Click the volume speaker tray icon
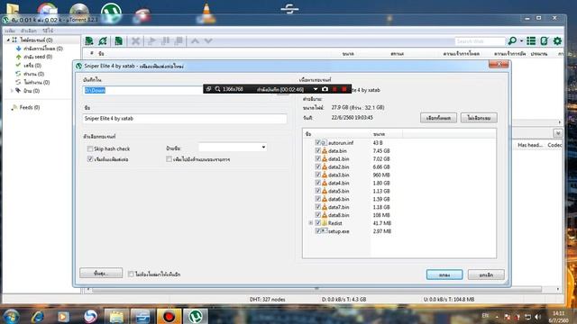The height and width of the screenshot is (324, 577). 538,317
